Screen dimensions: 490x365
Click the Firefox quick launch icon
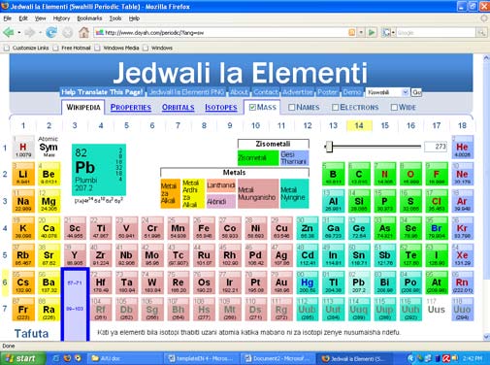[67, 358]
